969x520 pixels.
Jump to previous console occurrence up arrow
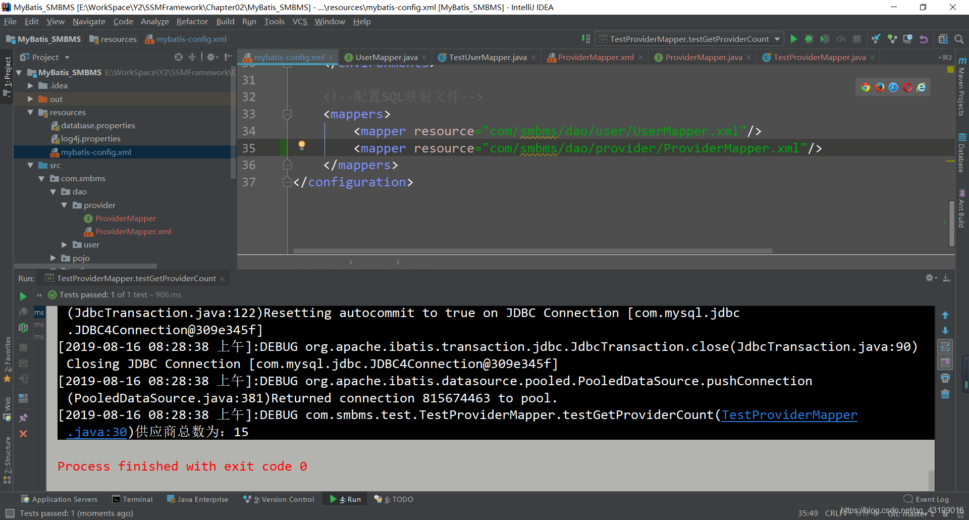click(x=945, y=315)
